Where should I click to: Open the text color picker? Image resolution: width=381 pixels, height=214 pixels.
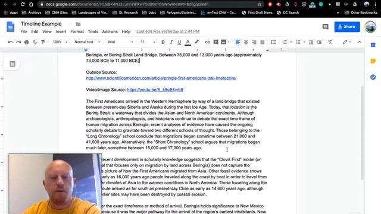188,42
